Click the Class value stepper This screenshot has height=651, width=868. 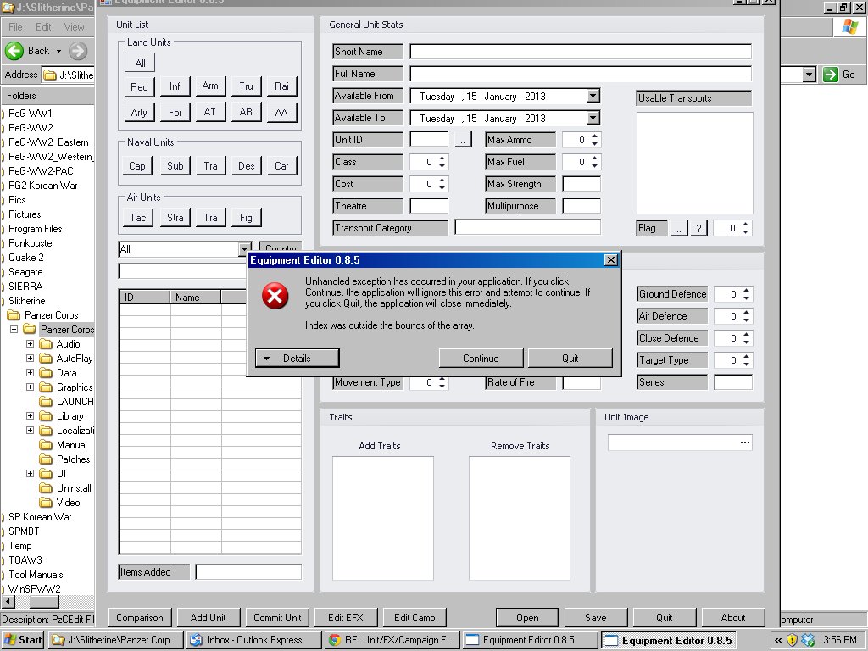pyautogui.click(x=442, y=162)
